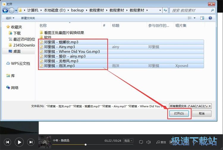Click 新建文件夹 button
The height and width of the screenshot is (150, 223).
28,18
